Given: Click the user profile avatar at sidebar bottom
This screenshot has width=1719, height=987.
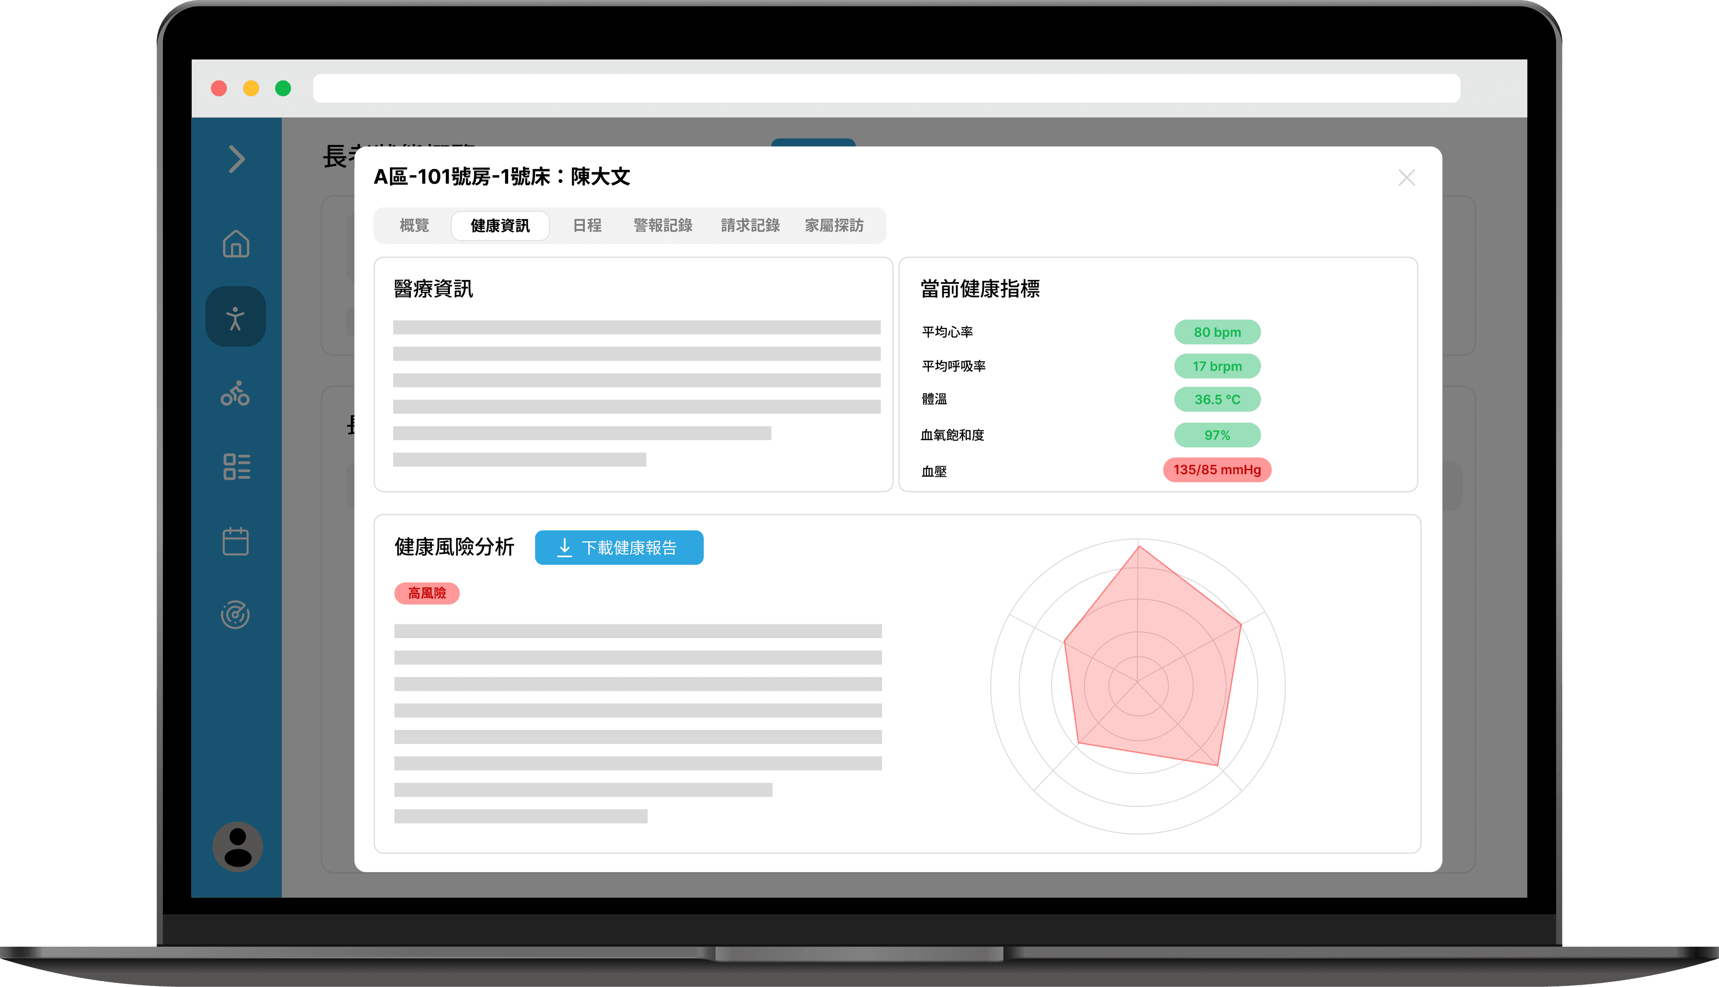Looking at the screenshot, I should tap(237, 847).
